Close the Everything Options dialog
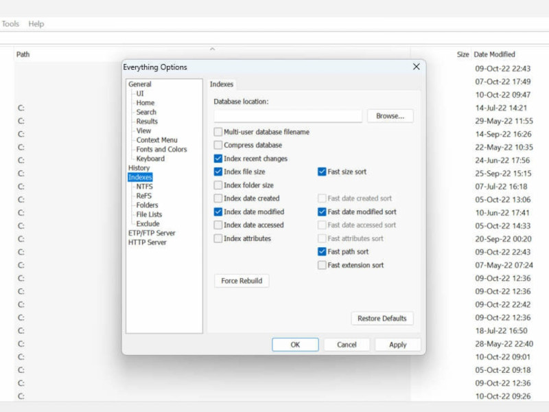The width and height of the screenshot is (549, 412). [x=416, y=67]
